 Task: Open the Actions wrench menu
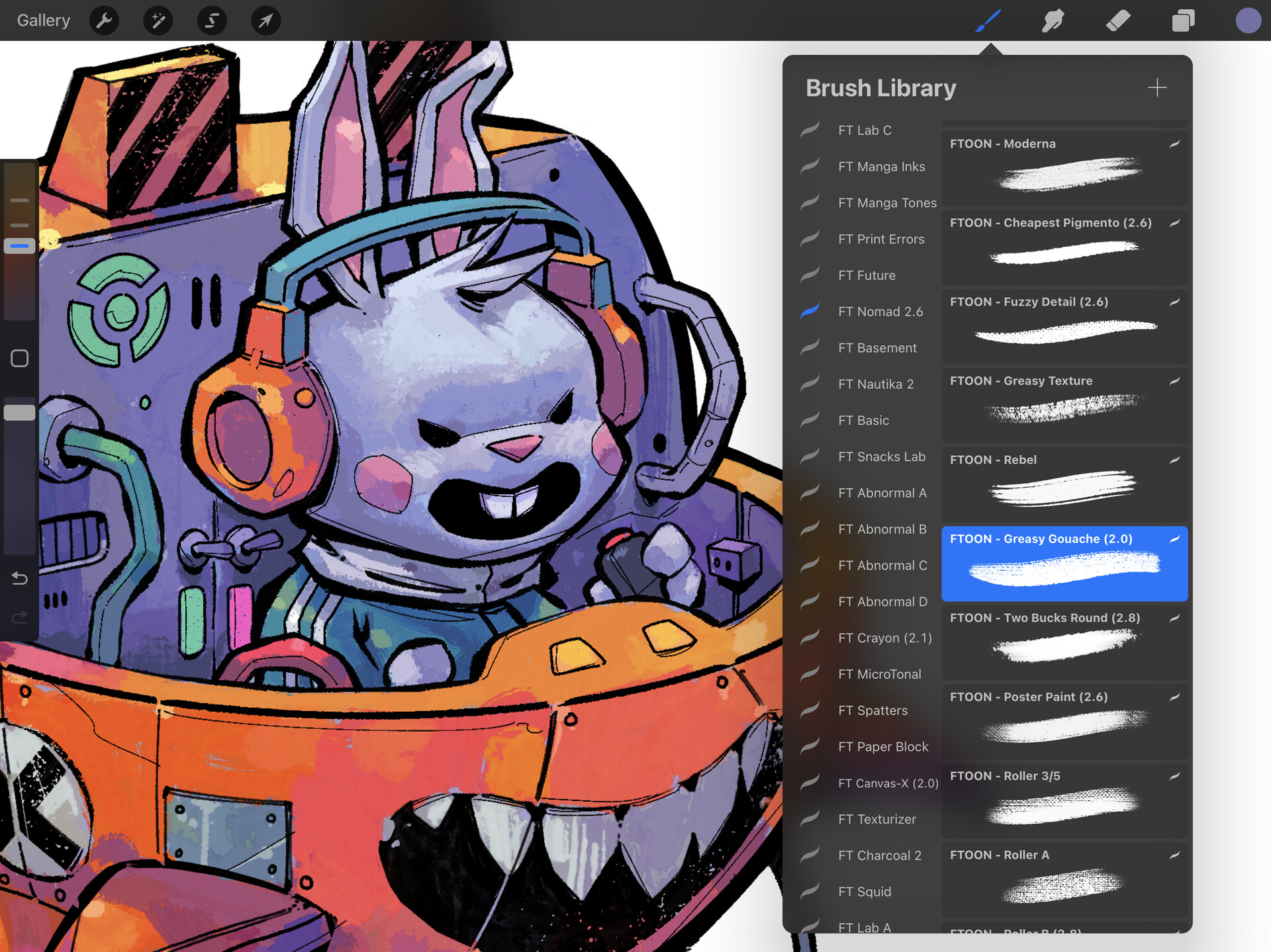click(x=104, y=21)
